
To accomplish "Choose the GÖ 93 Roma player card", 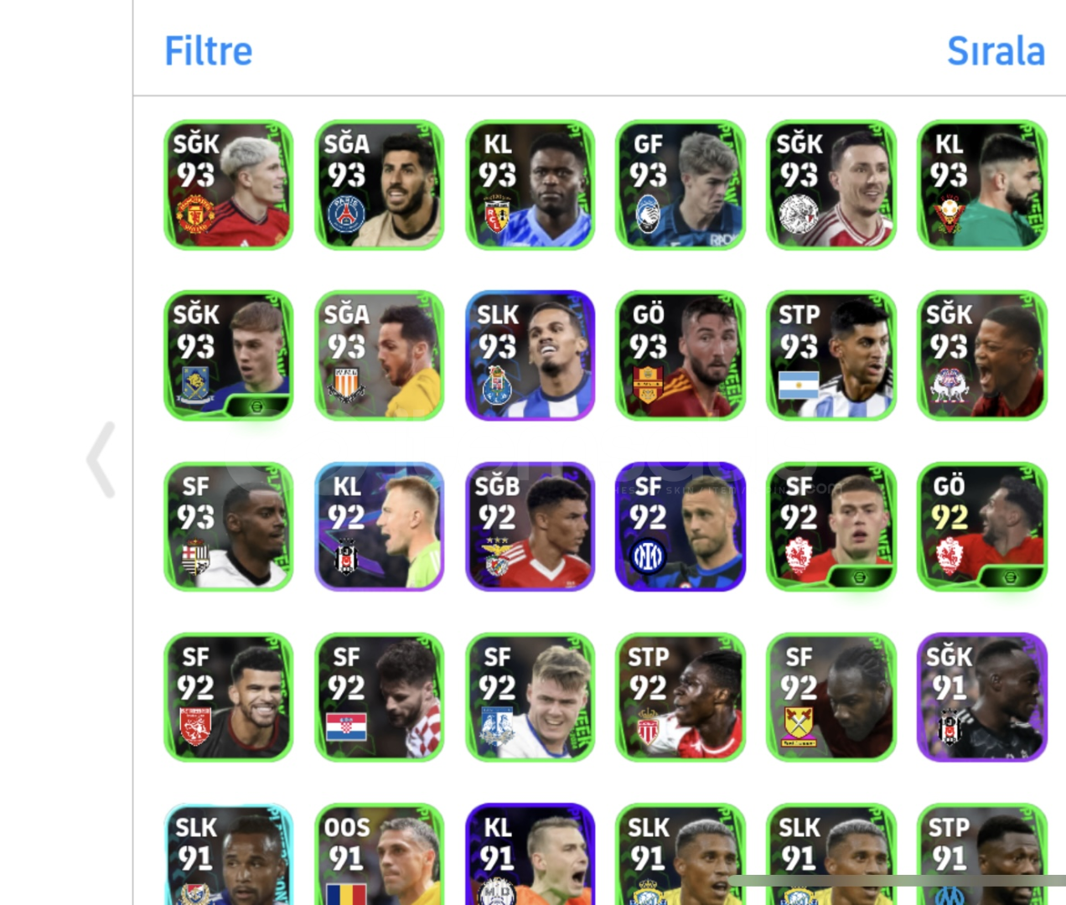I will tap(680, 355).
